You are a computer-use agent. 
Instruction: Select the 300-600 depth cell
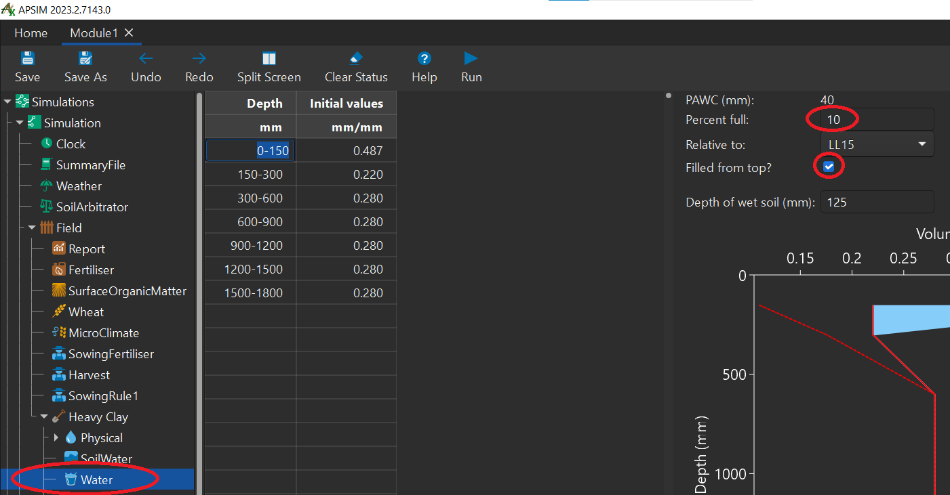click(x=250, y=198)
